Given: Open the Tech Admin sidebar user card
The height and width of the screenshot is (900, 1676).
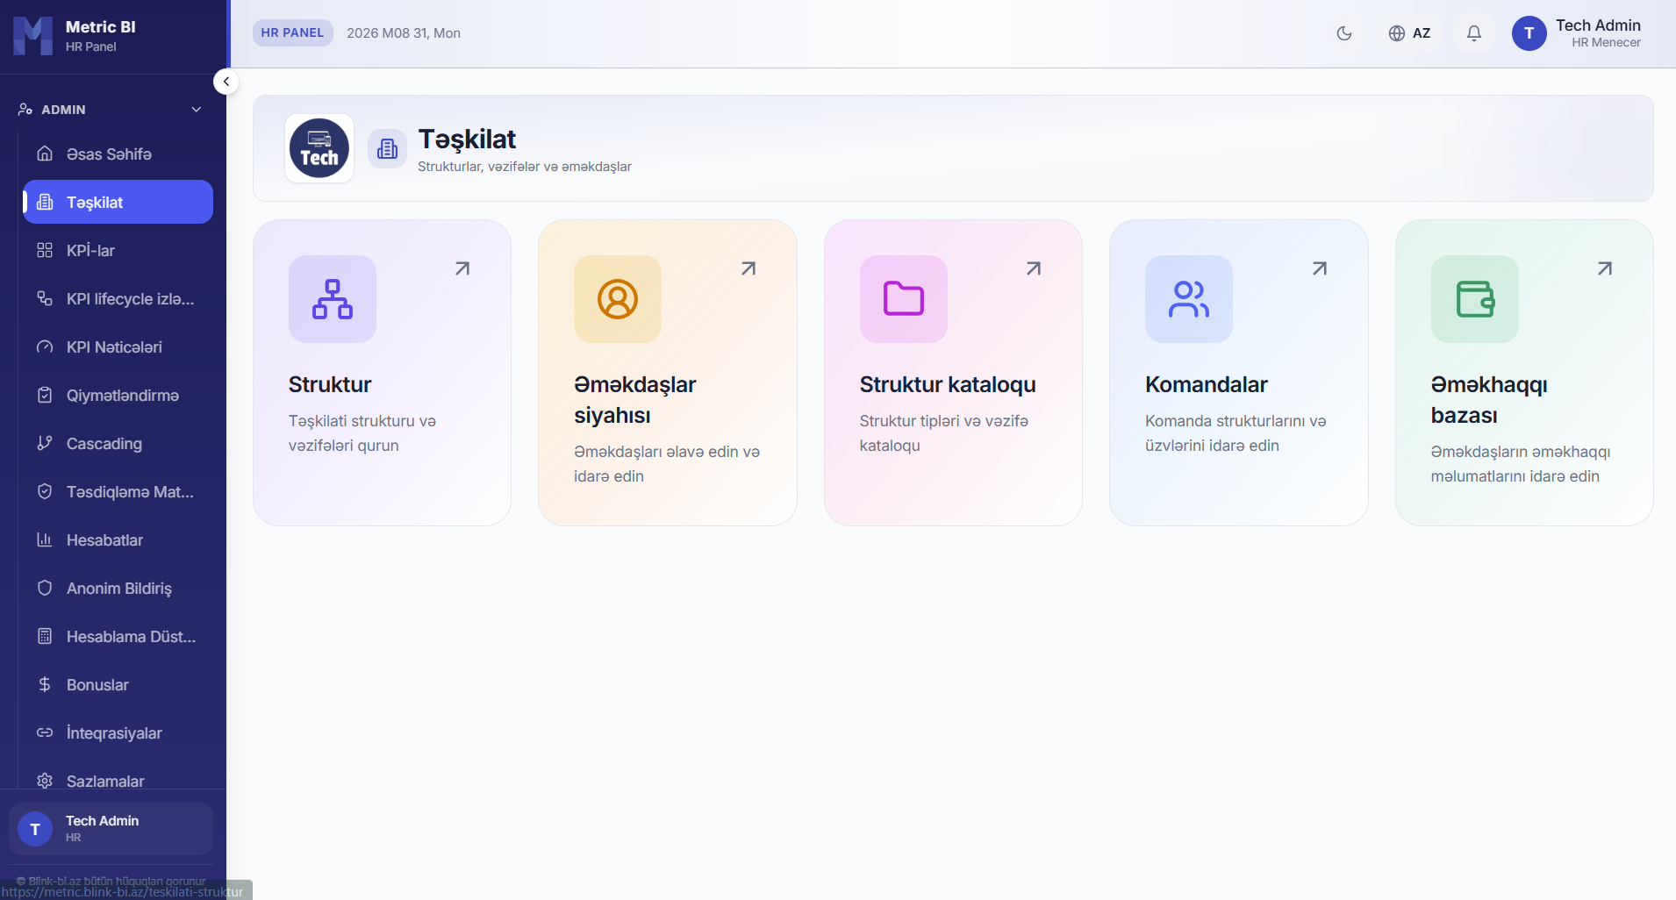Looking at the screenshot, I should 111,829.
